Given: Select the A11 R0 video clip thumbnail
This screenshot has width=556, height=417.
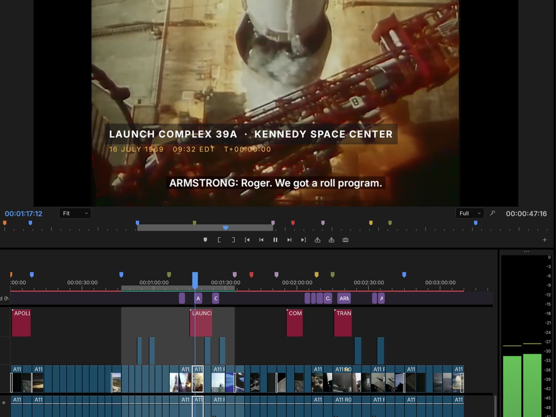Looking at the screenshot, I should [x=343, y=379].
